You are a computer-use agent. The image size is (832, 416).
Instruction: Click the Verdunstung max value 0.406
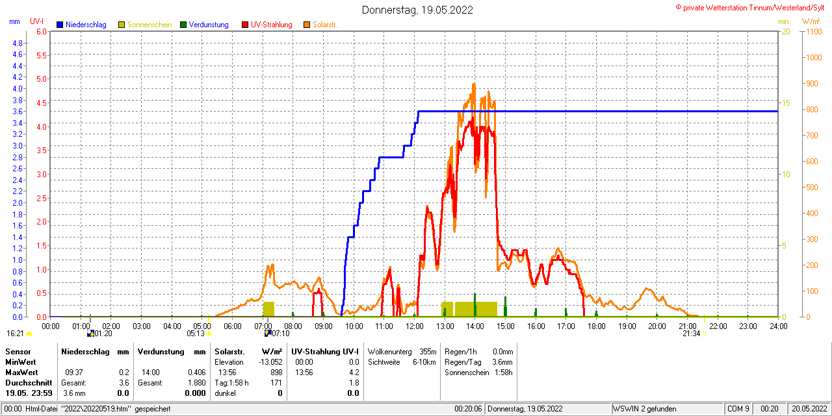pyautogui.click(x=196, y=373)
